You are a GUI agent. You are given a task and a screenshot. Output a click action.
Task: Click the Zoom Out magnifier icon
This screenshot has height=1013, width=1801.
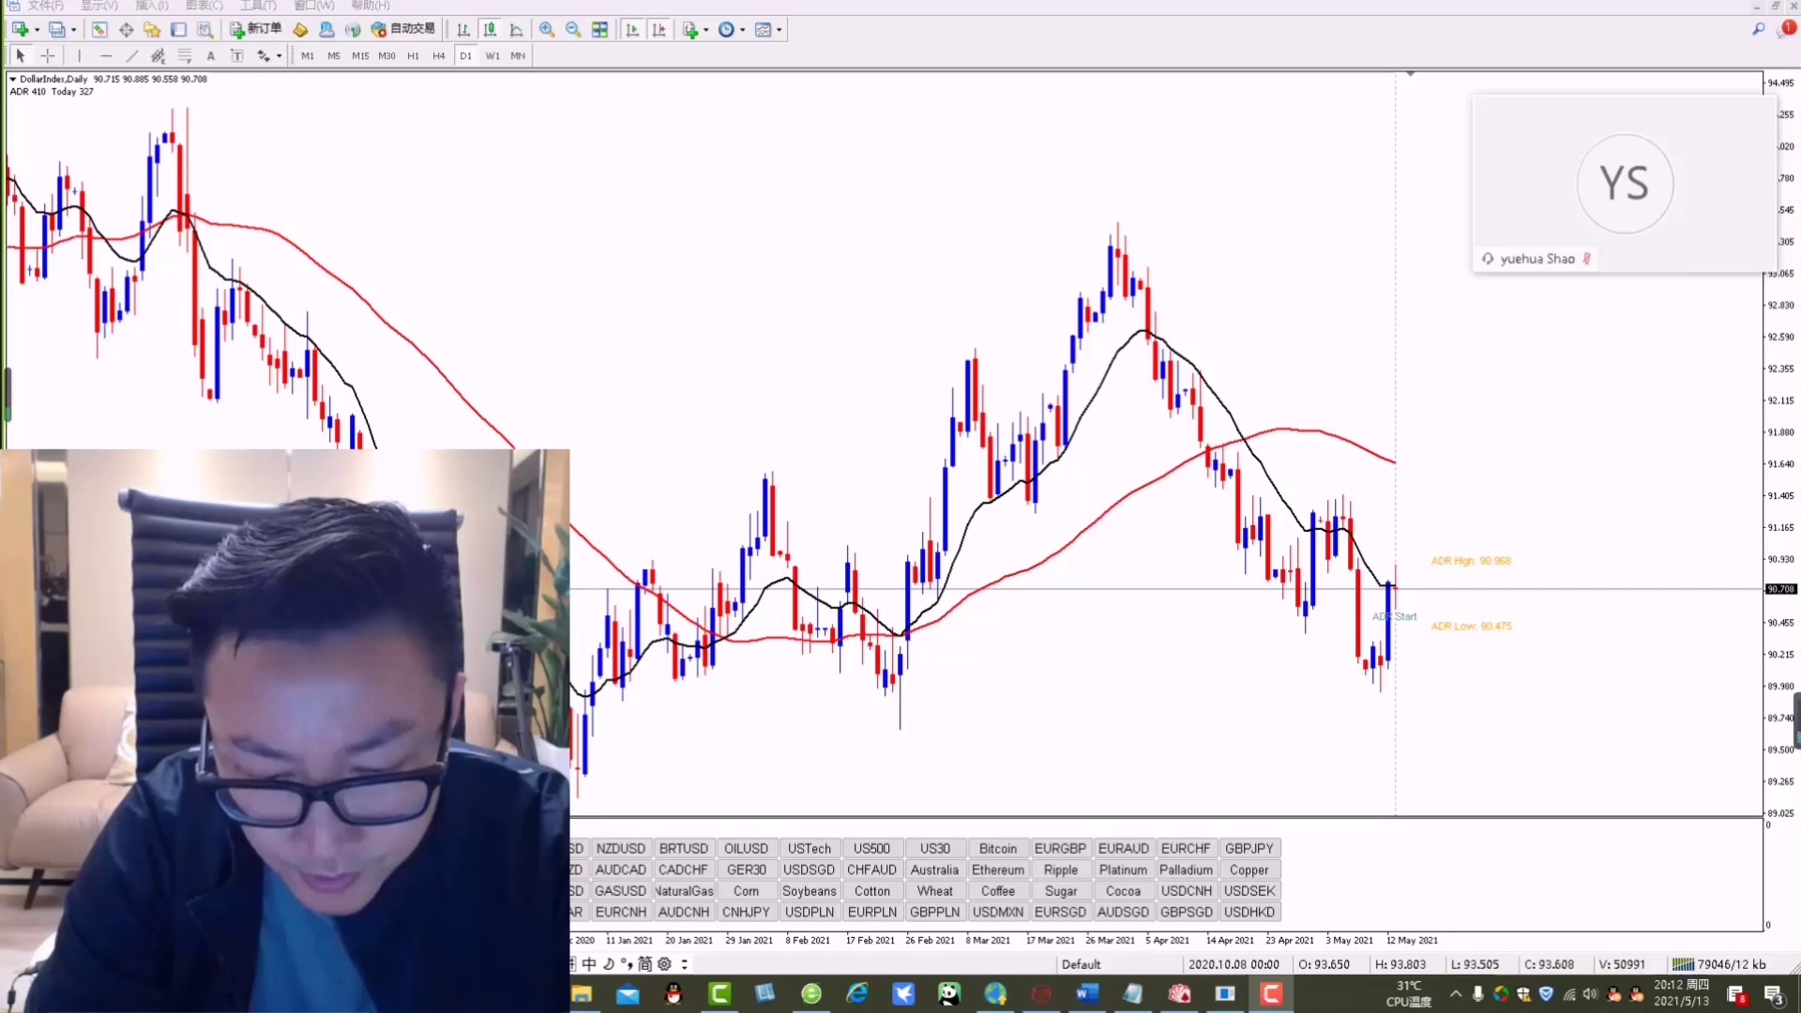[573, 30]
